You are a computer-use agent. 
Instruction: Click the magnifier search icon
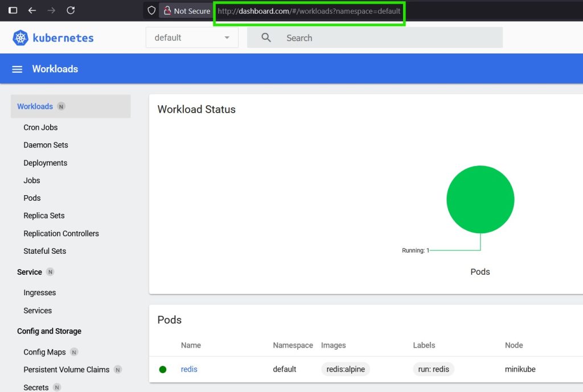(x=266, y=38)
